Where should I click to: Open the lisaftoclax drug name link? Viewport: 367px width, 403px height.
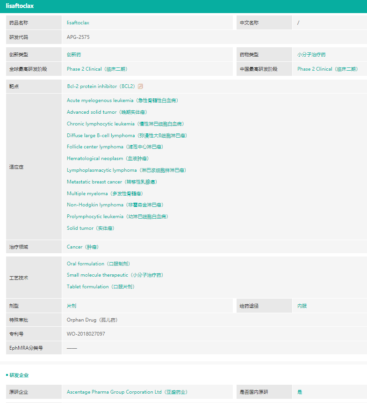[x=78, y=22]
